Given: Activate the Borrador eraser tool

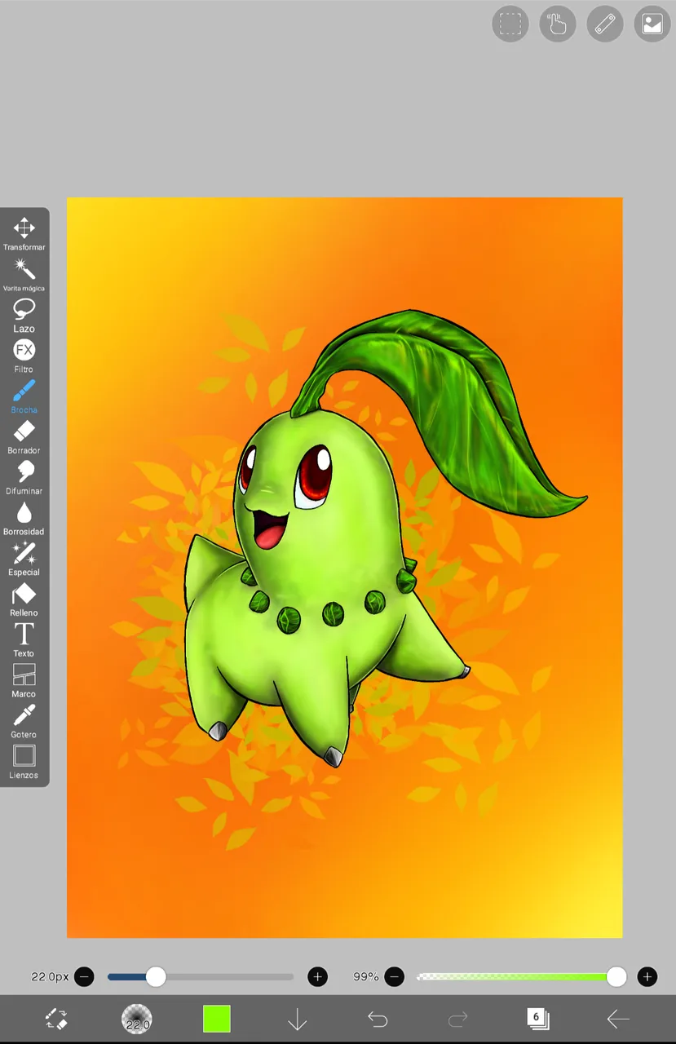Looking at the screenshot, I should pos(24,438).
